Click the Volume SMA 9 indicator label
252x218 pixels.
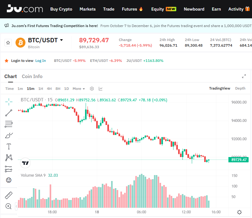[x=33, y=175]
